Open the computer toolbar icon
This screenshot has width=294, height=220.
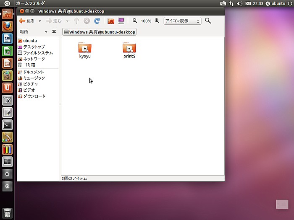tap(121, 21)
